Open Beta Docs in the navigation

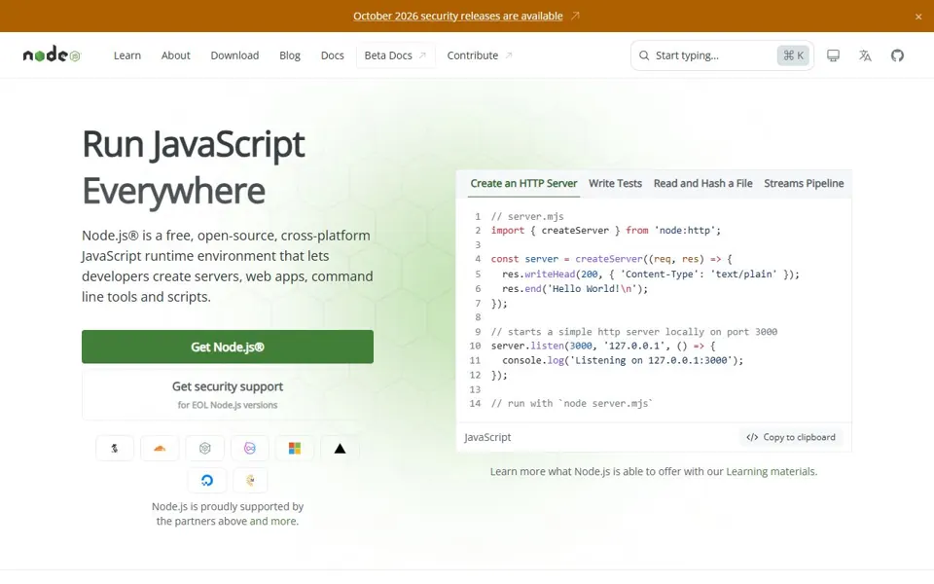coord(396,55)
